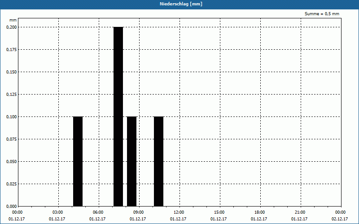The height and width of the screenshot is (224, 359).
Task: Click the 06:00 time axis label
Action: (98, 212)
